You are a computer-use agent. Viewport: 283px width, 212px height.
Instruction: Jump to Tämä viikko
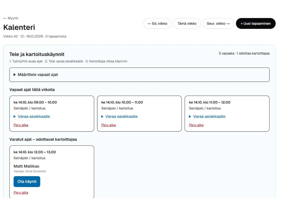click(x=187, y=23)
